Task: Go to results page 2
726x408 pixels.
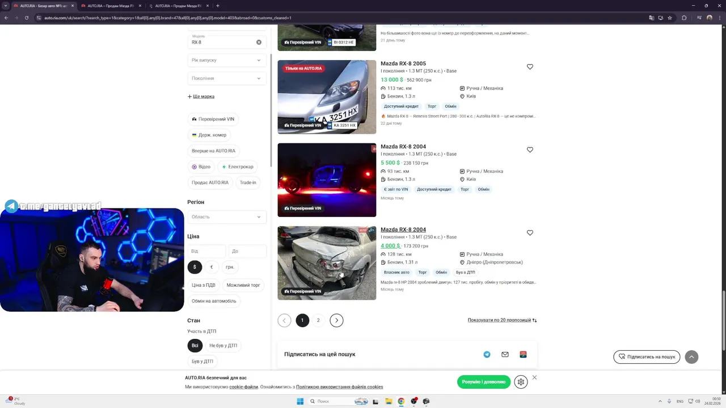Action: click(x=318, y=321)
